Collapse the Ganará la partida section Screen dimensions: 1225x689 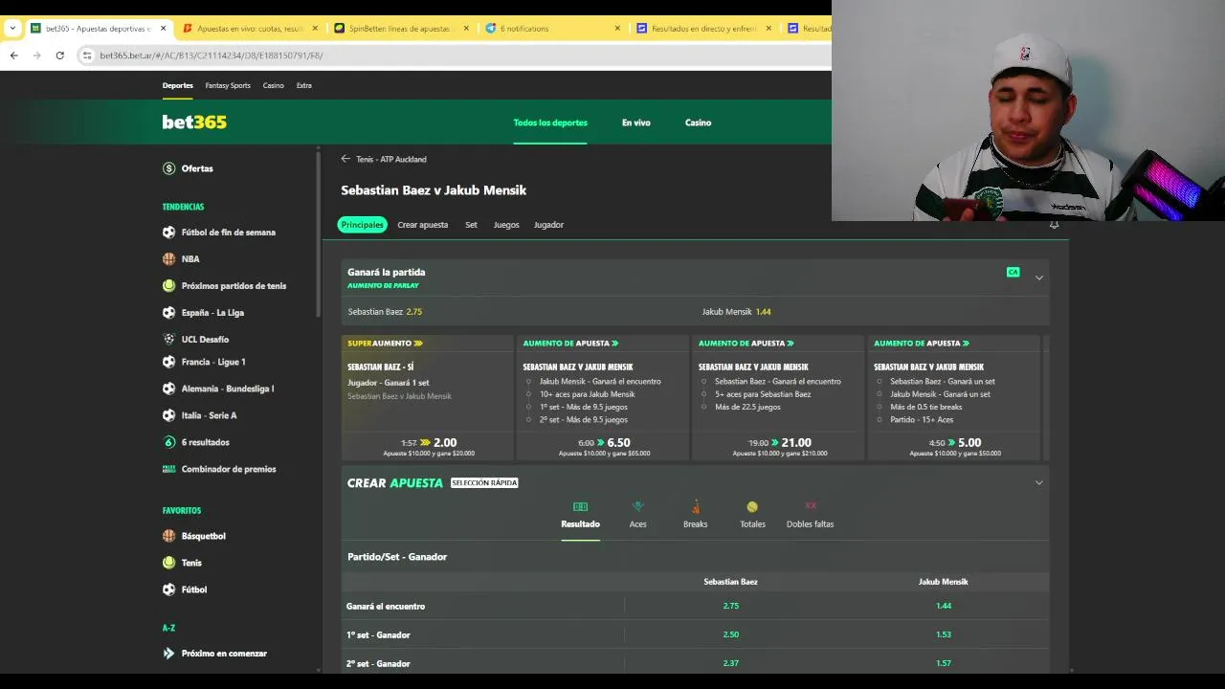(1038, 278)
